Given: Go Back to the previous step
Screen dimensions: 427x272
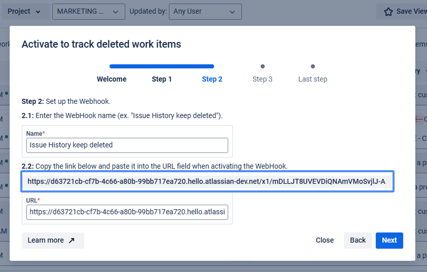Looking at the screenshot, I should pos(358,241).
